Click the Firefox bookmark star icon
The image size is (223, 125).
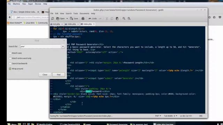[209, 17]
